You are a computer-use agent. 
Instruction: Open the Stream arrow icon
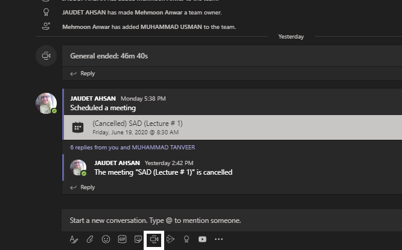pos(170,239)
